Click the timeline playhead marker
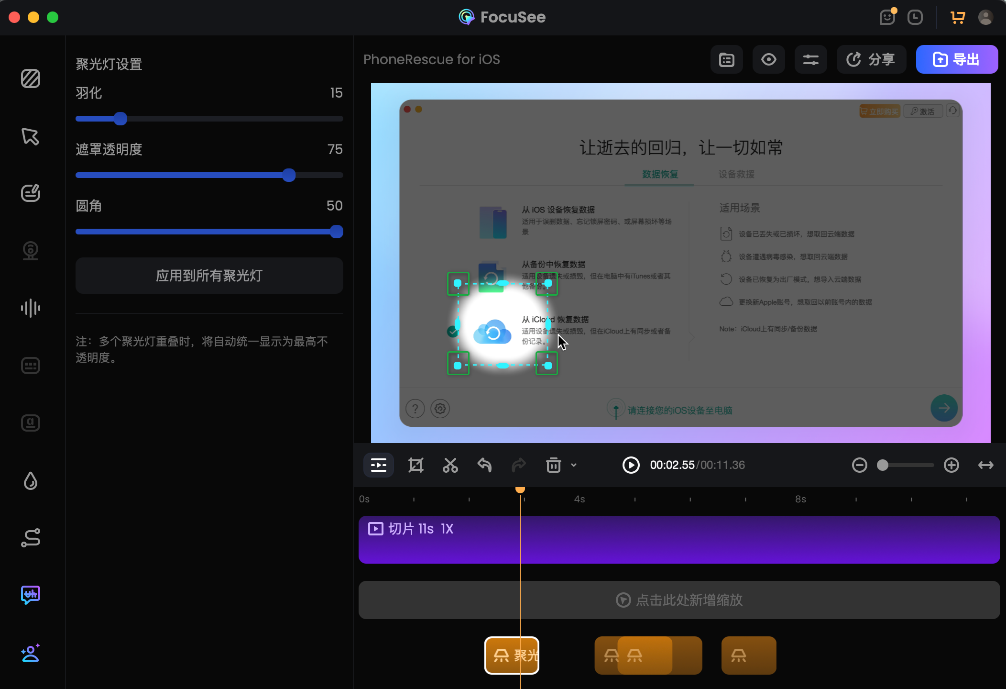This screenshot has width=1006, height=689. pyautogui.click(x=520, y=489)
